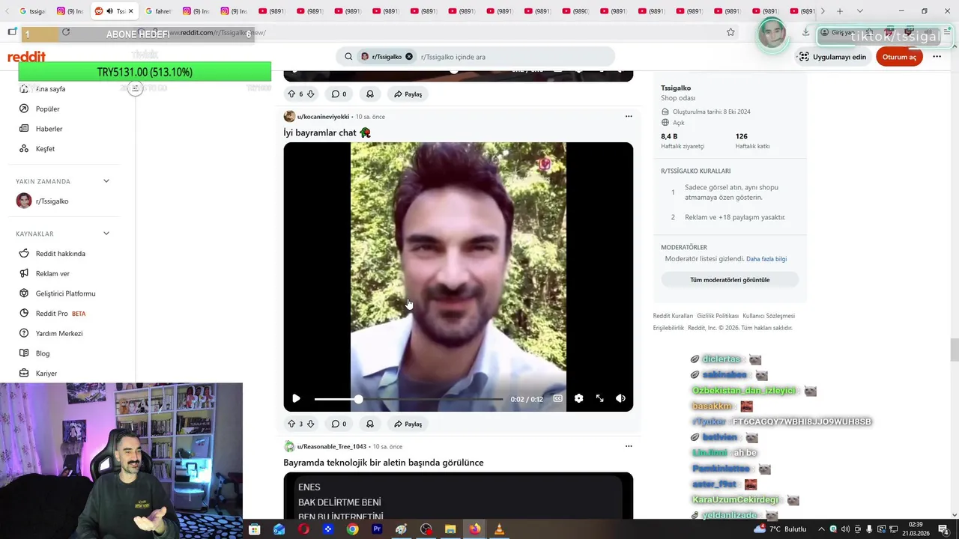The height and width of the screenshot is (539, 959).
Task: Open 'Reddit Kuralları' footer link
Action: tap(673, 316)
